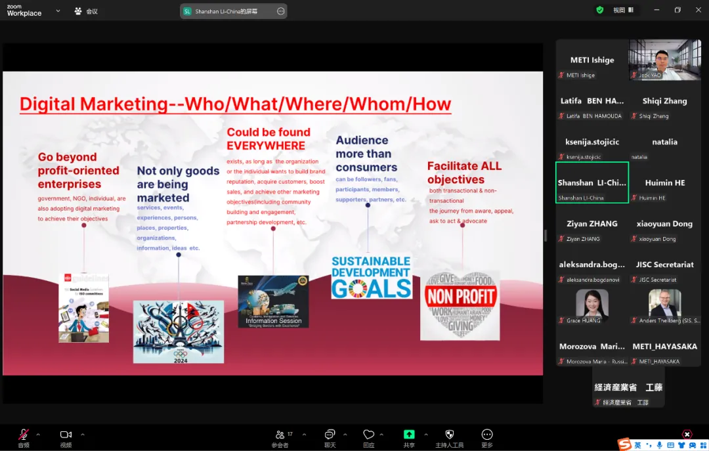Click muted mic icon beside METI Ishige name
Image resolution: width=709 pixels, height=451 pixels.
coord(561,75)
